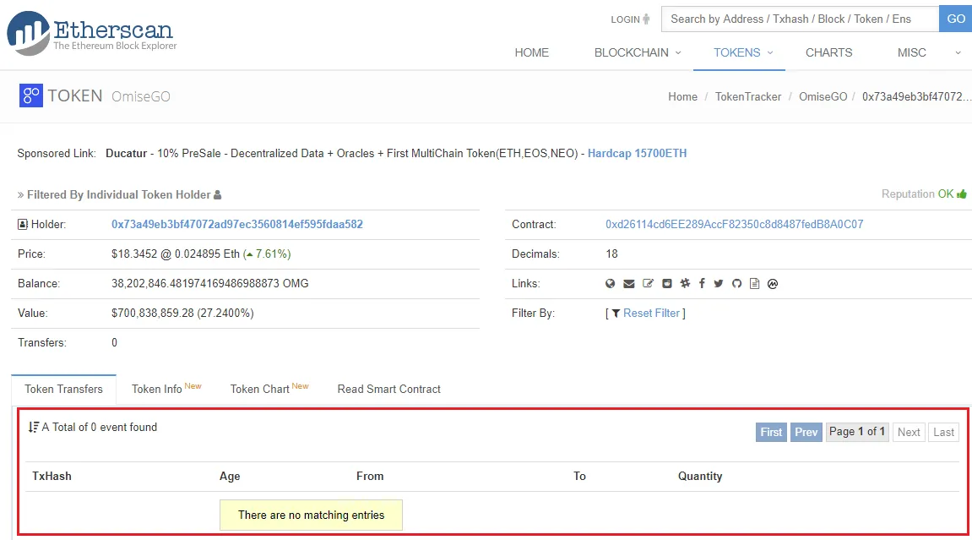Click the value '$700,838,859.28 (27.2400%)'
Screen dimensions: 972x540
pos(182,313)
